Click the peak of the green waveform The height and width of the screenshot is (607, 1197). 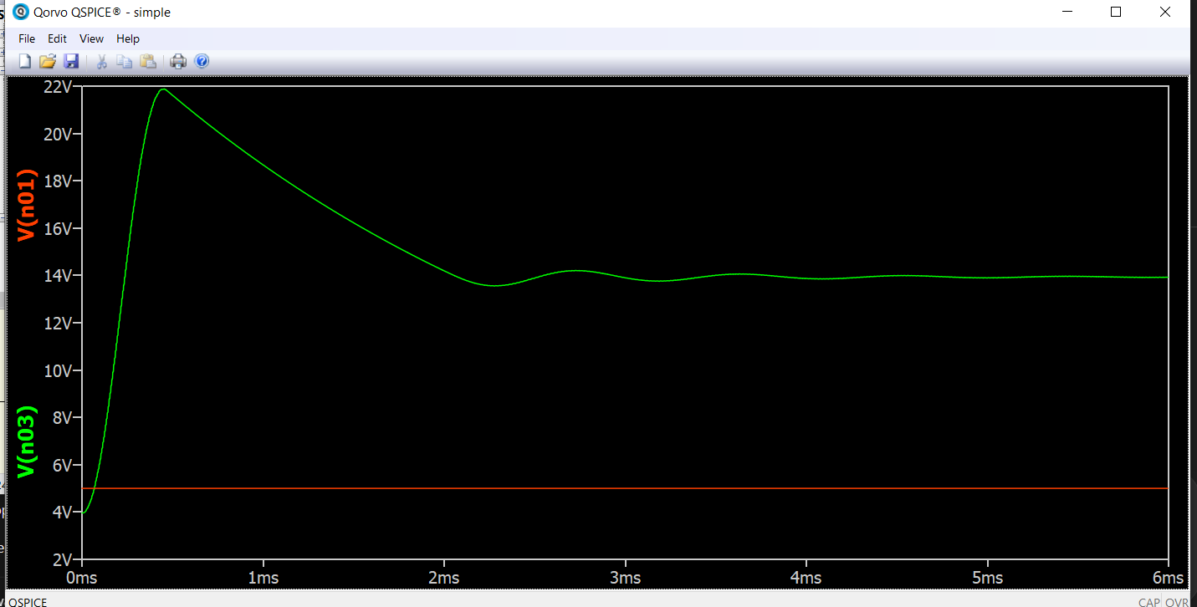point(163,89)
